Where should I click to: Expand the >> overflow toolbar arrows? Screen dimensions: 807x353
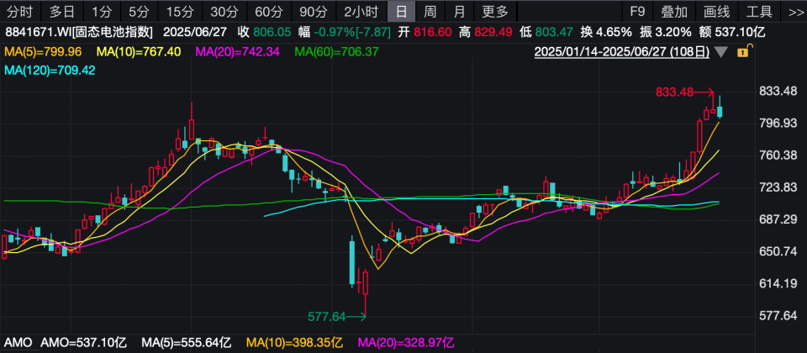click(794, 11)
